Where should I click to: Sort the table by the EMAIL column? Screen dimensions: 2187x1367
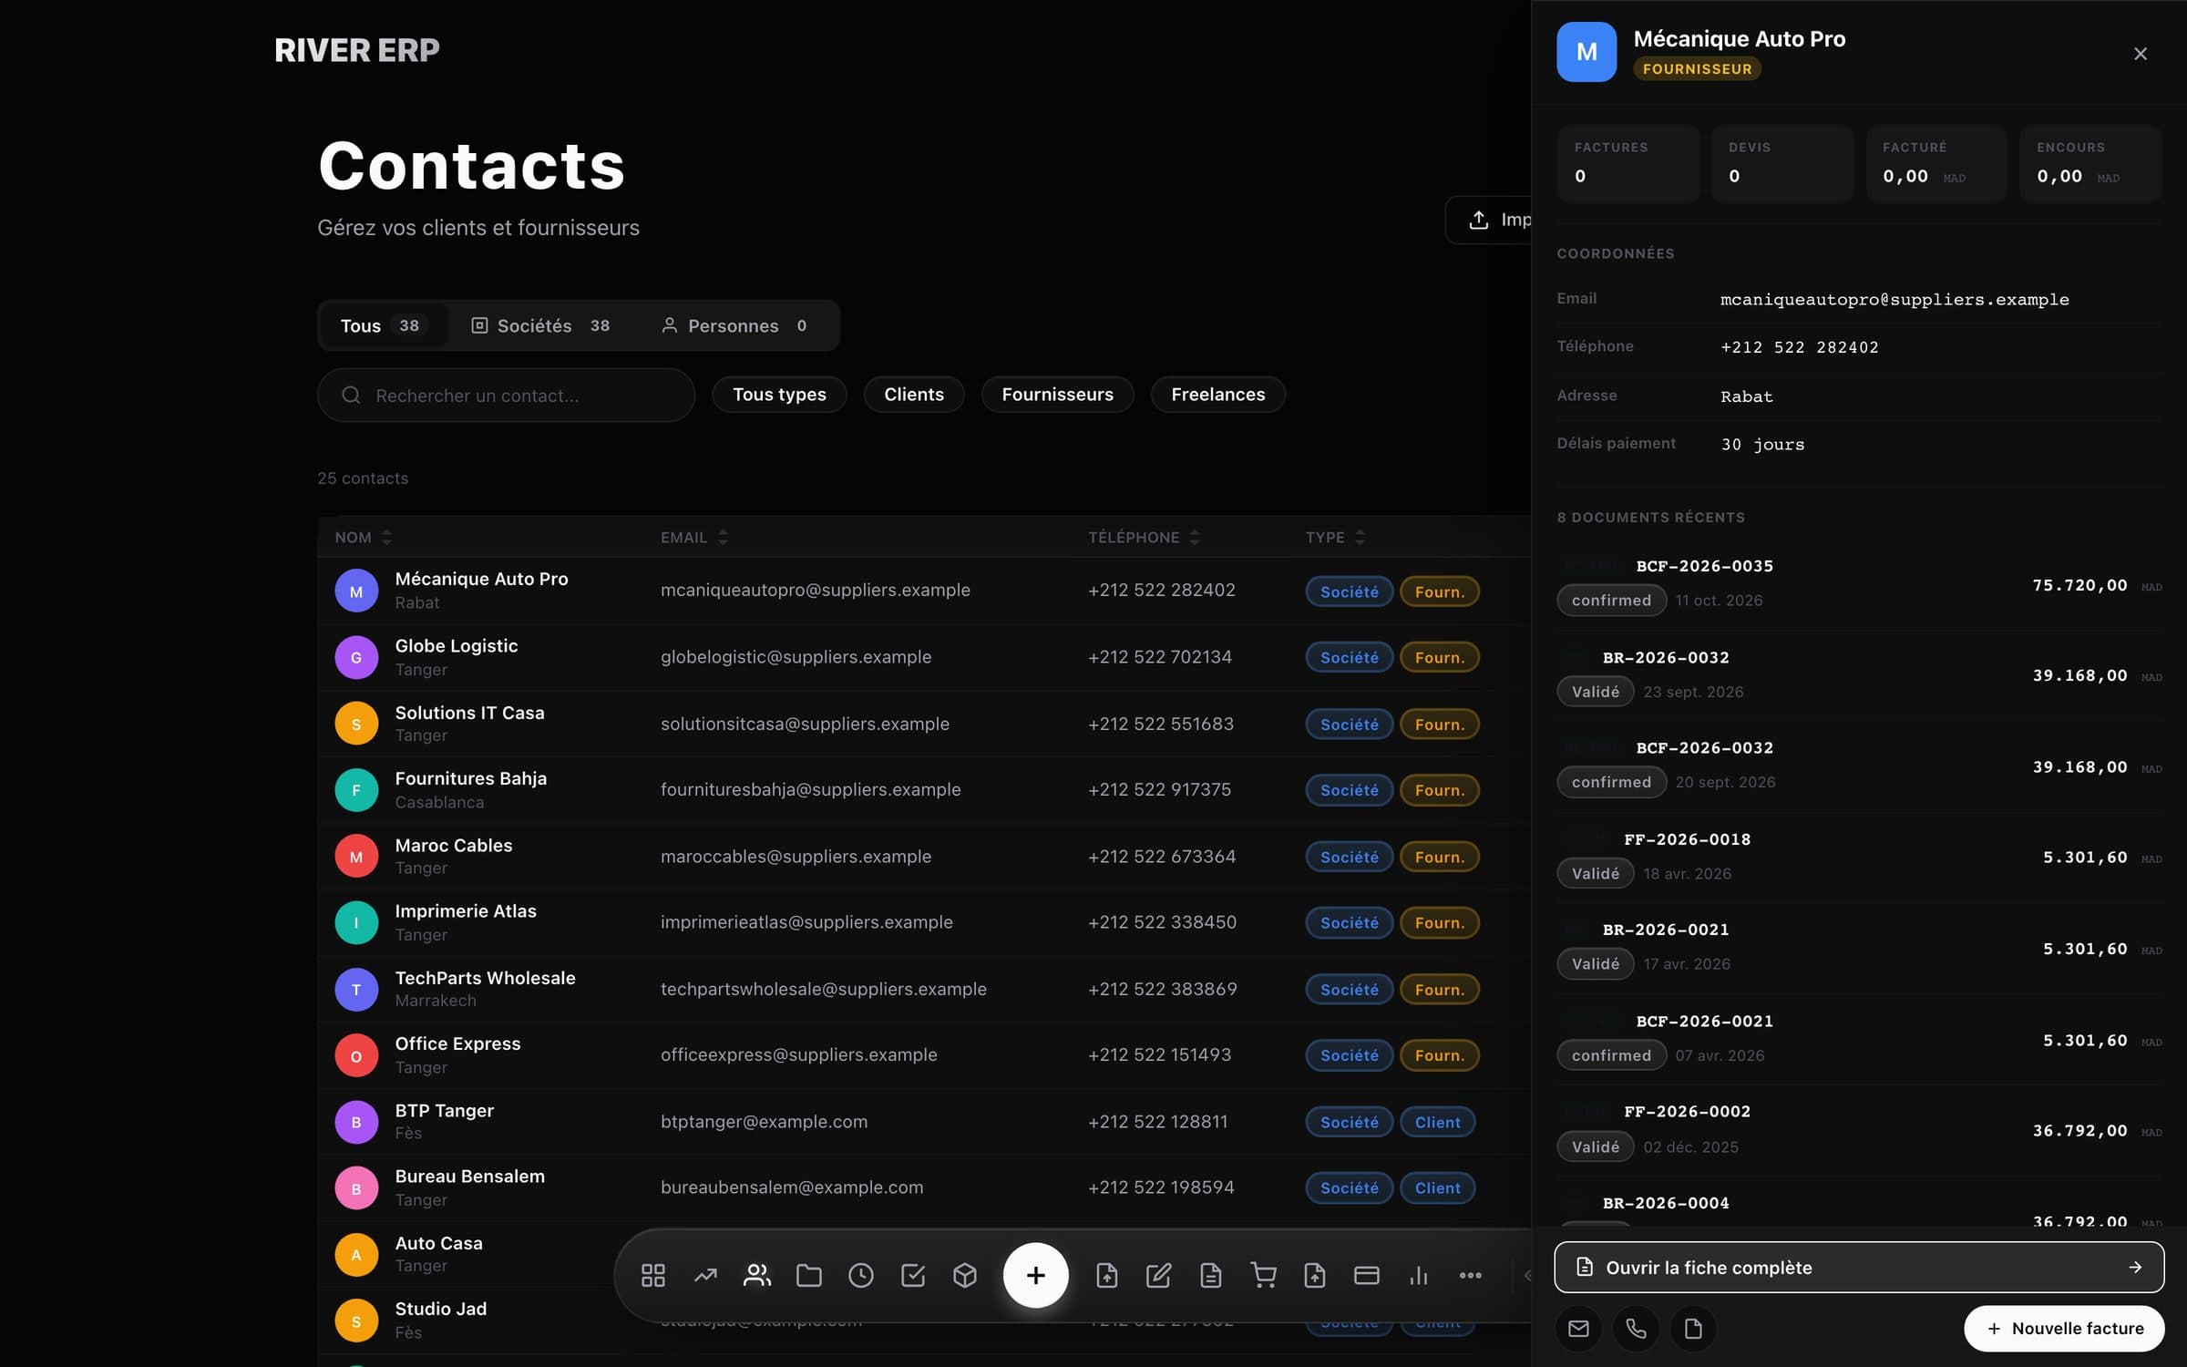(693, 538)
